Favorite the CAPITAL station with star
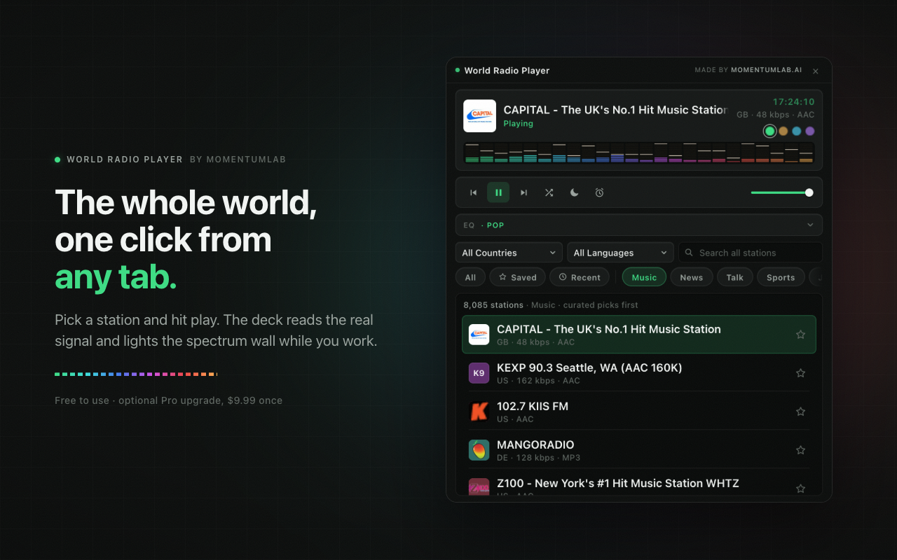This screenshot has height=560, width=897. coord(800,335)
